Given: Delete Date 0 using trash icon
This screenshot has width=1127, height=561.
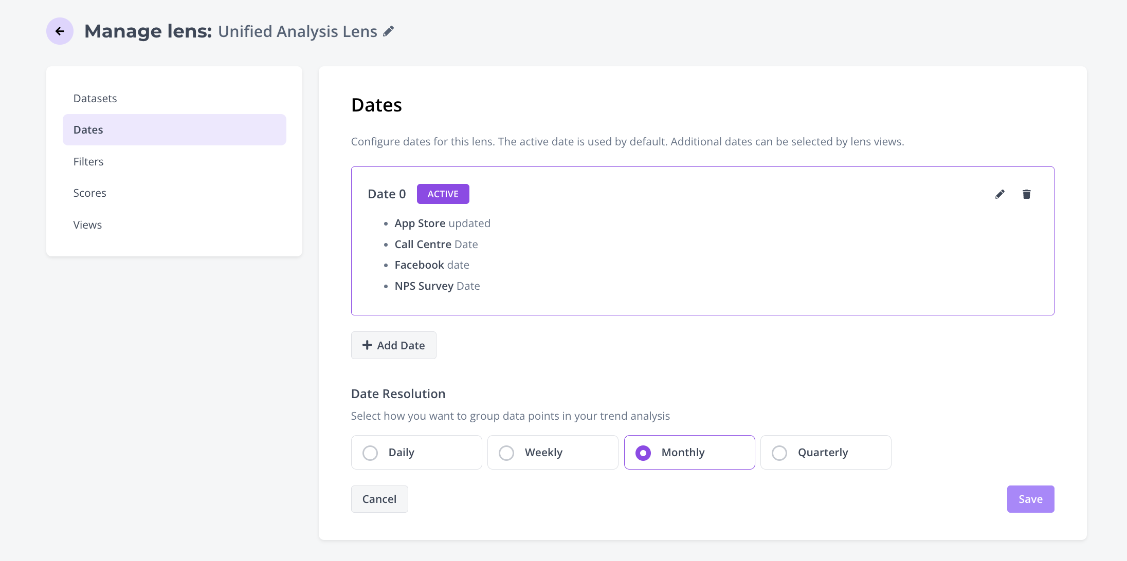Looking at the screenshot, I should [x=1026, y=194].
